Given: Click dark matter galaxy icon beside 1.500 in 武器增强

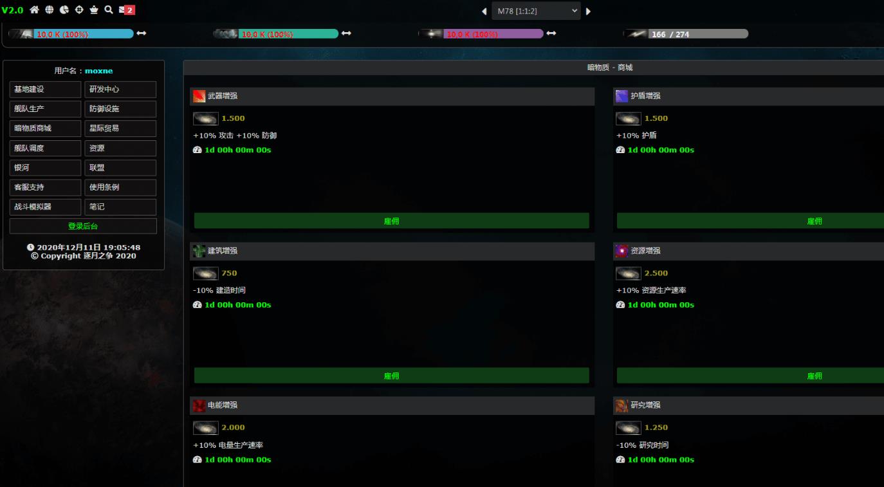Looking at the screenshot, I should point(206,118).
